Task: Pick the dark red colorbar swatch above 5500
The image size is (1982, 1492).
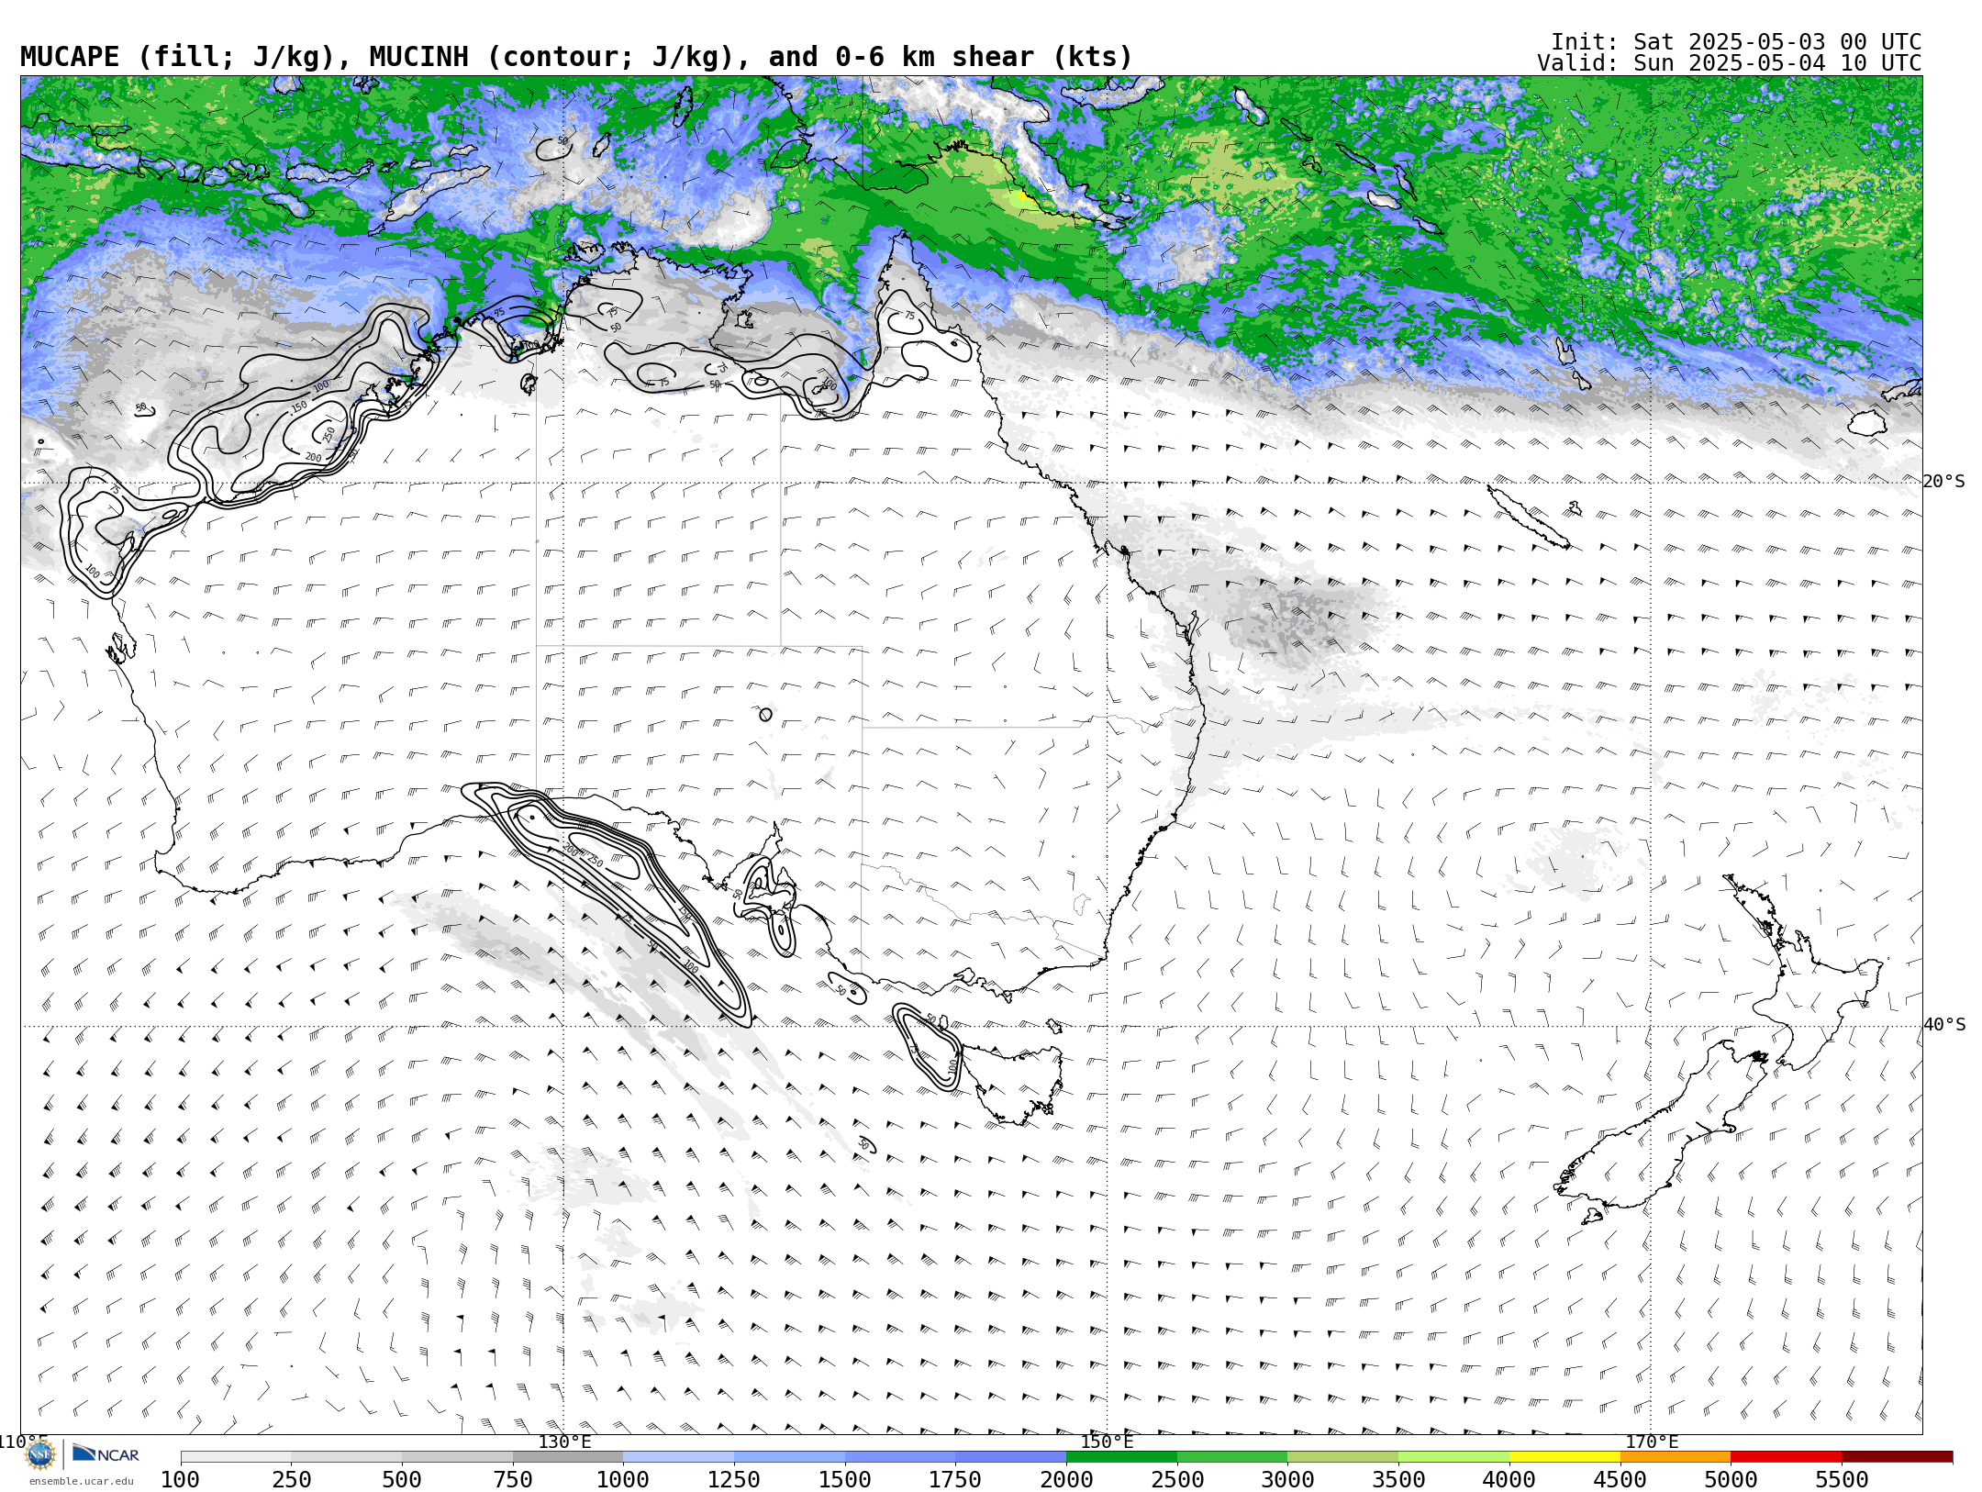Action: click(x=1898, y=1457)
